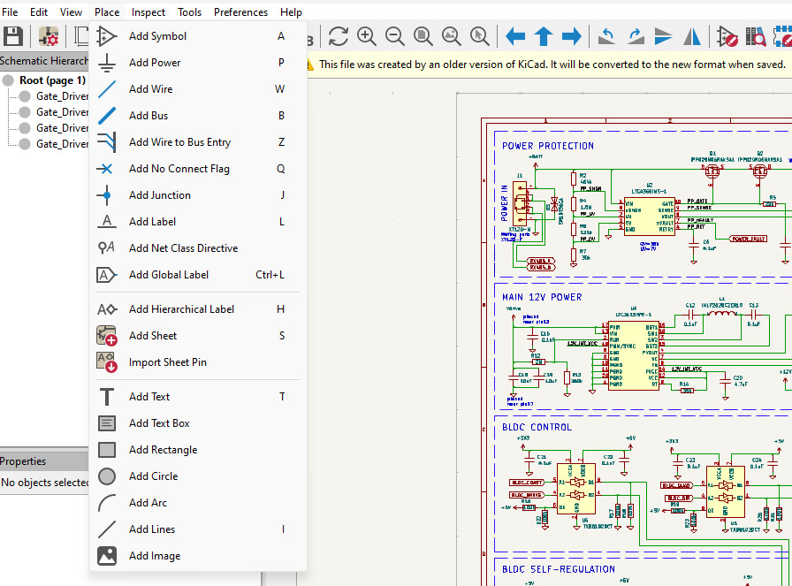
Task: Click the Add Image picture icon
Action: [x=107, y=556]
